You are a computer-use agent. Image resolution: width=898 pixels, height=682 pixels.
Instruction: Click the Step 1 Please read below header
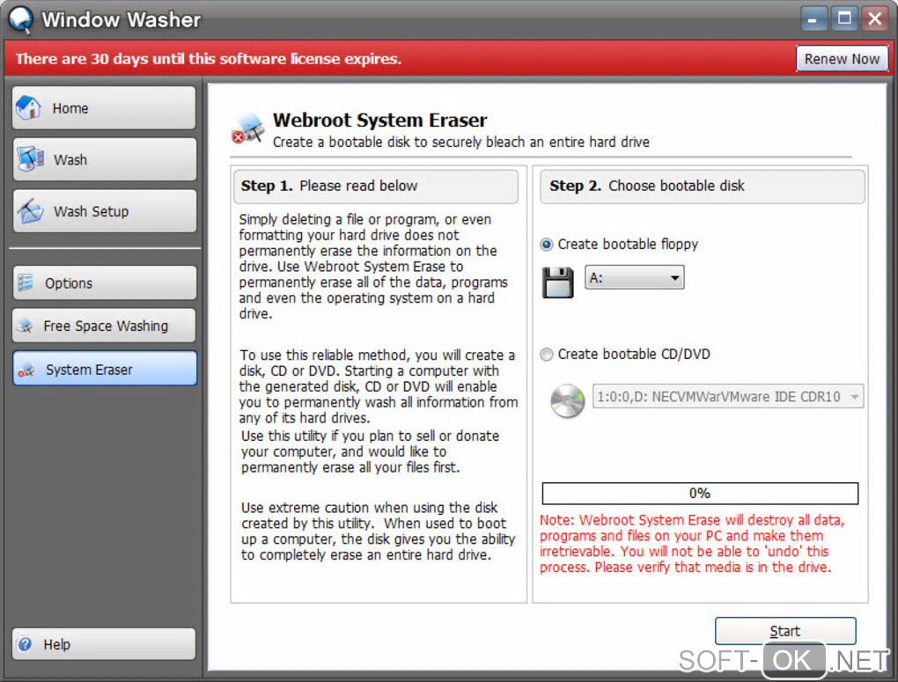tap(376, 186)
